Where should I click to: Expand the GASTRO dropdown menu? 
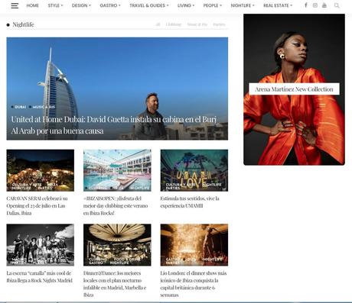point(110,5)
